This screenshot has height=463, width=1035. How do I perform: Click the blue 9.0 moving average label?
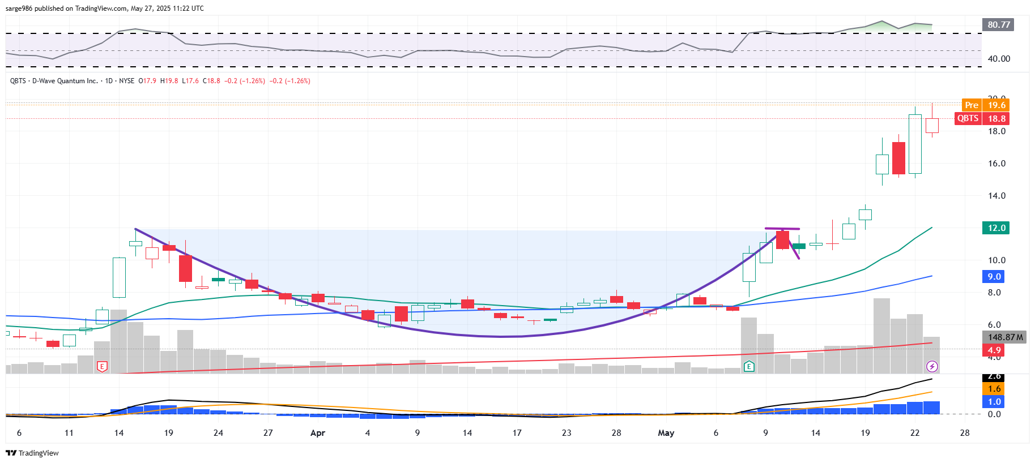coord(994,277)
